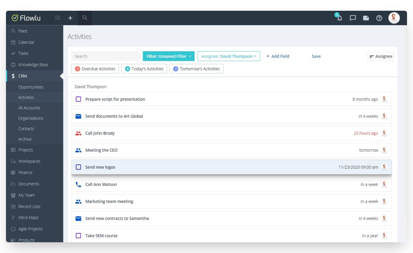Click the 23 hours ago due label
Image resolution: width=413 pixels, height=253 pixels.
coord(366,133)
